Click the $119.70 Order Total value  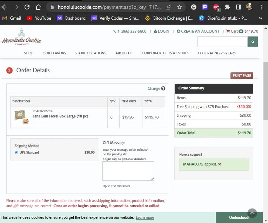point(244,133)
